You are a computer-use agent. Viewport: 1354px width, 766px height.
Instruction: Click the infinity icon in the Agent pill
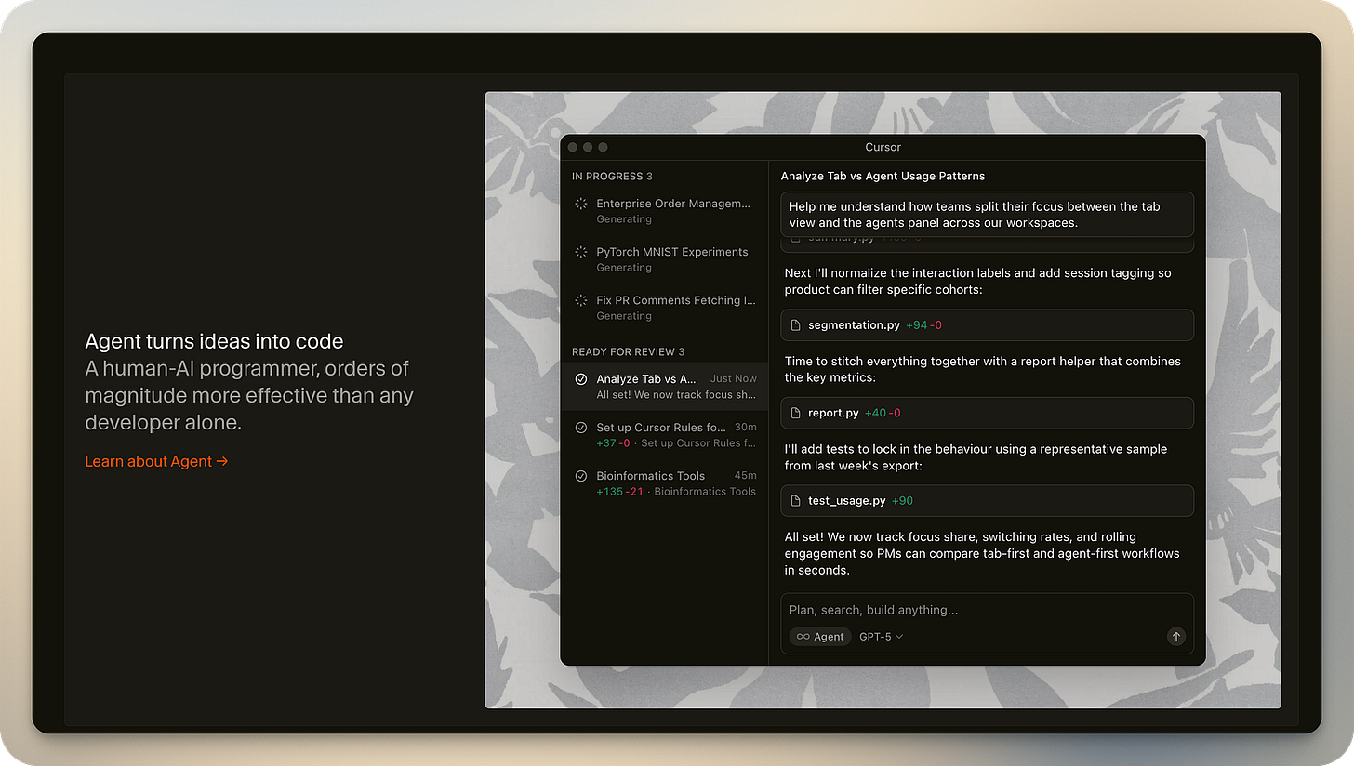(803, 637)
